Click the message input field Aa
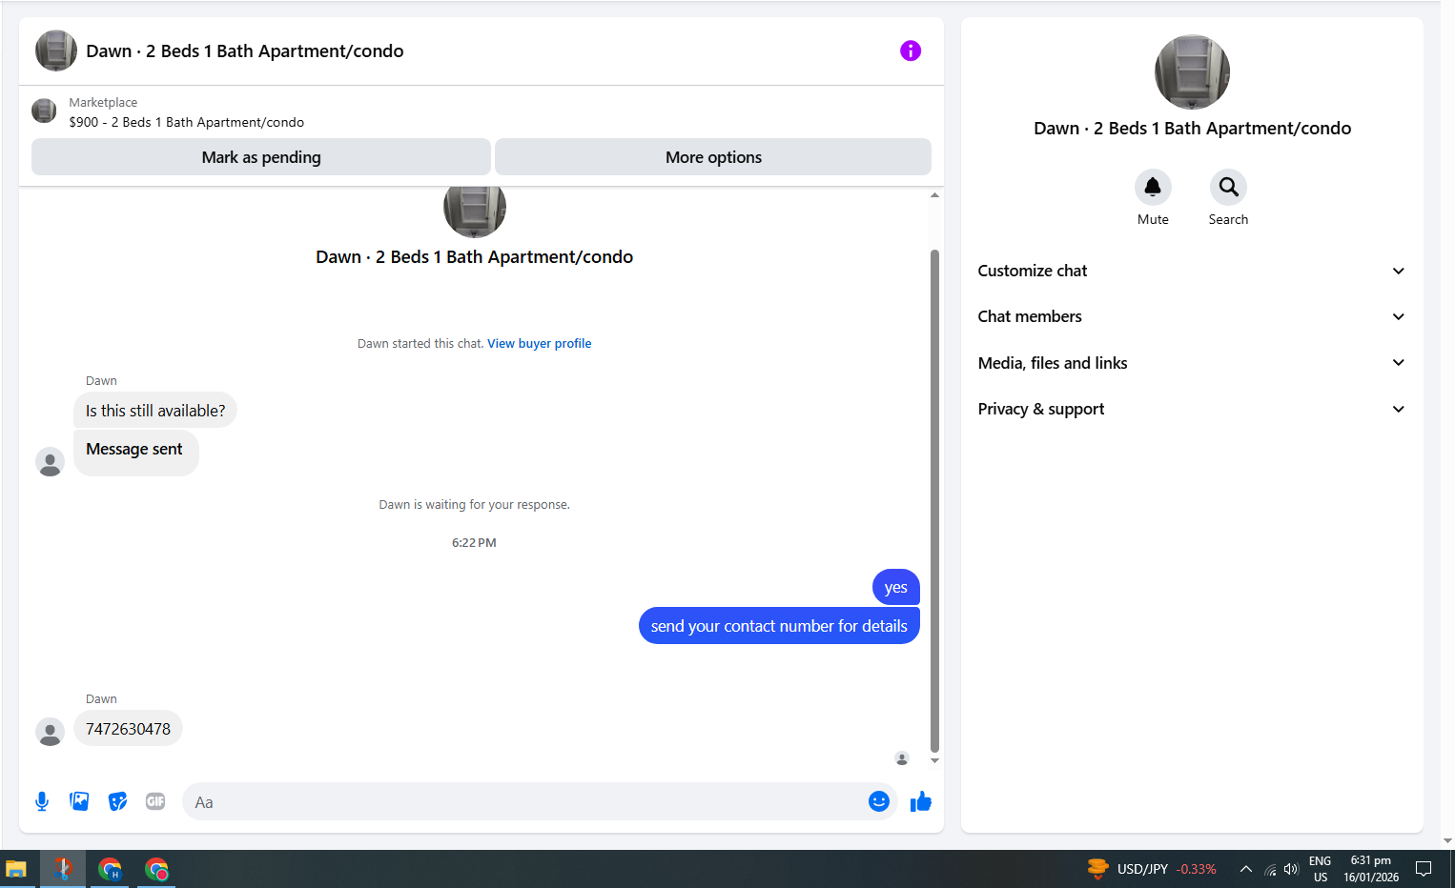Viewport: 1455px width, 888px height. point(524,801)
